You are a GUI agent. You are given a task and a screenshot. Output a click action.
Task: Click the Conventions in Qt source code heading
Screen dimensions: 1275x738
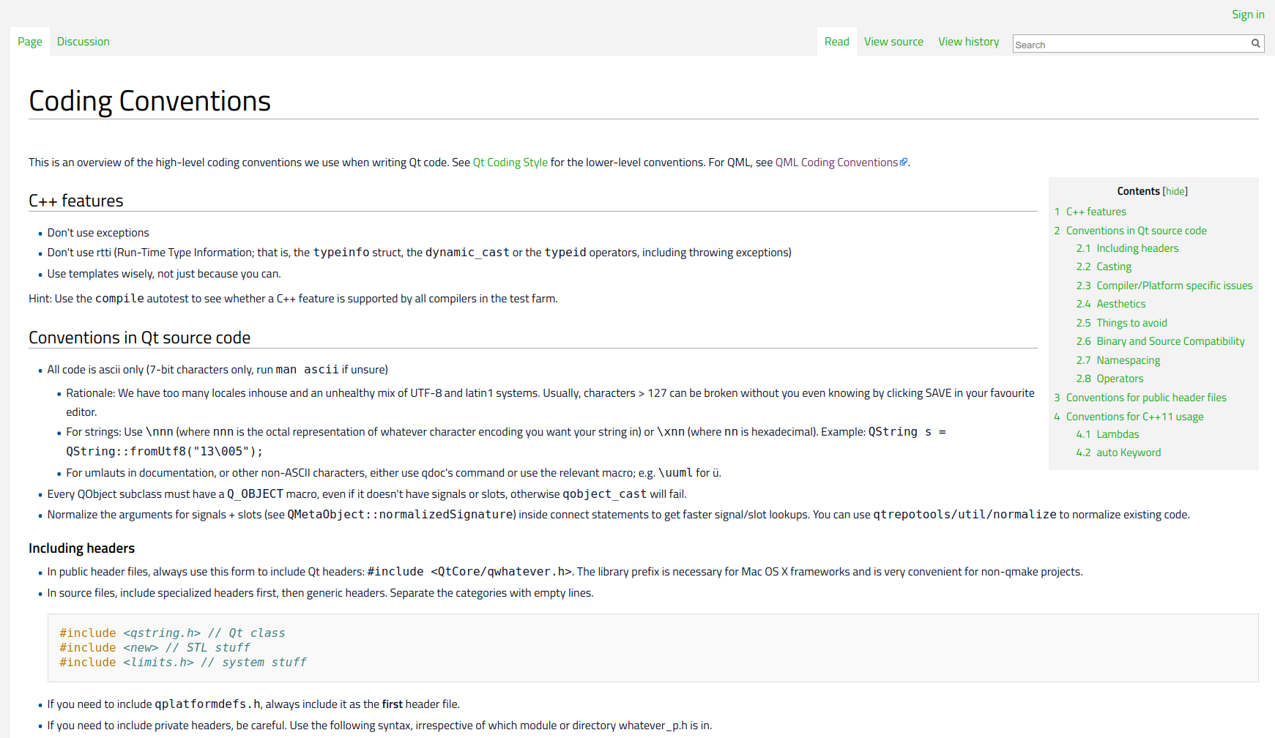[139, 338]
